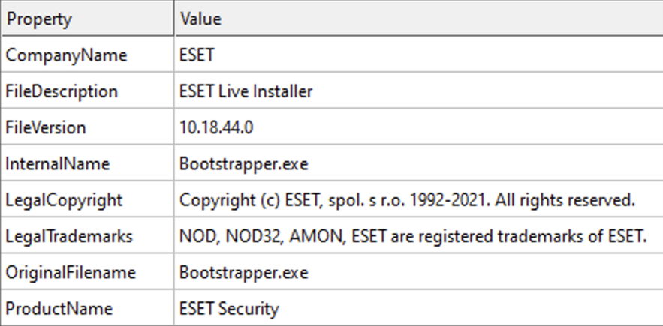Click the 10.18.44.0 version value

[216, 127]
